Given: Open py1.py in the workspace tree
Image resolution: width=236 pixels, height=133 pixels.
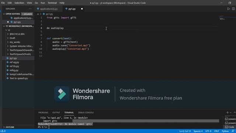Looking at the screenshot, I should (x=13, y=58).
